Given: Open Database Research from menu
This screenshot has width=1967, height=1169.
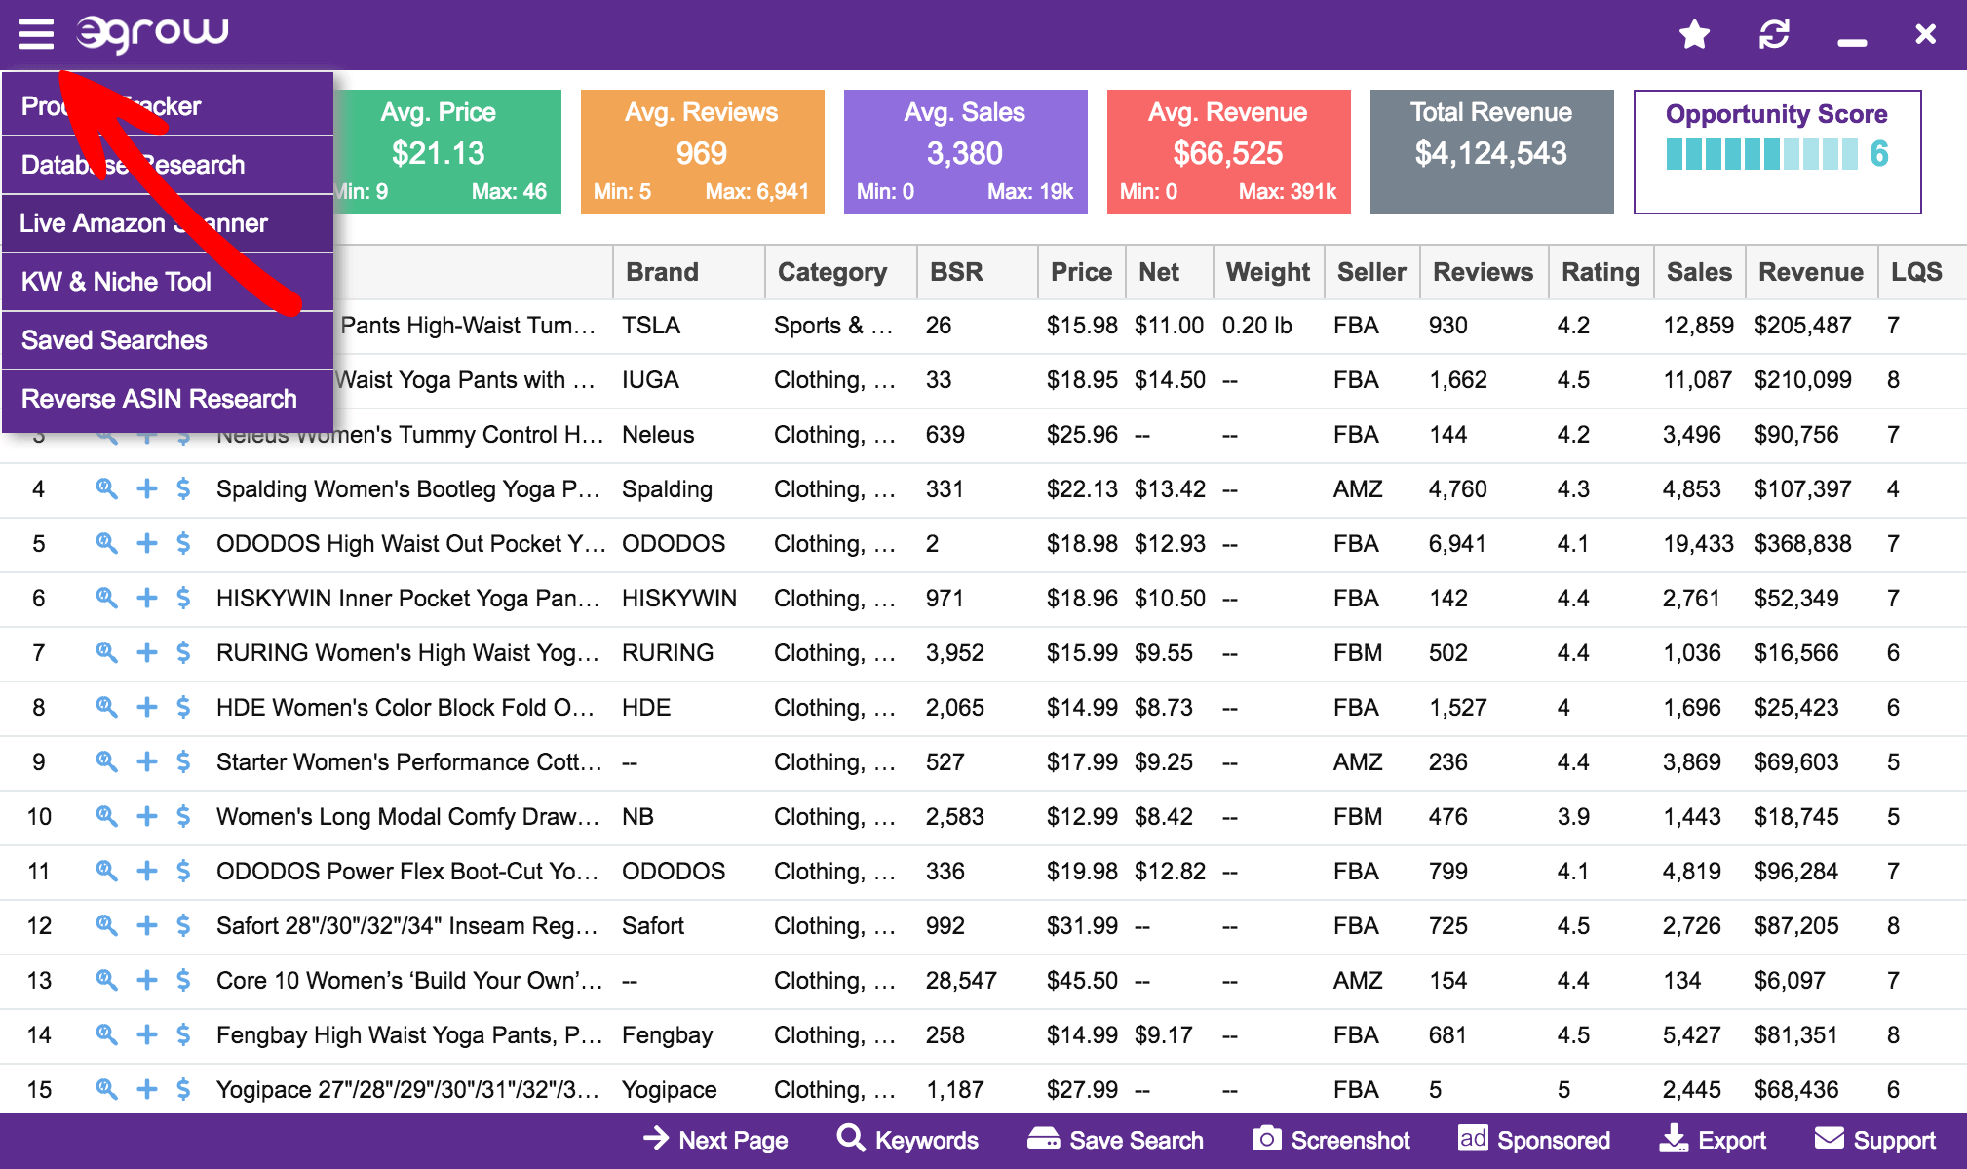Looking at the screenshot, I should (168, 165).
